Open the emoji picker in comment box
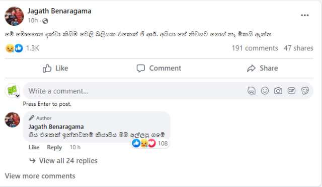 pos(265,91)
